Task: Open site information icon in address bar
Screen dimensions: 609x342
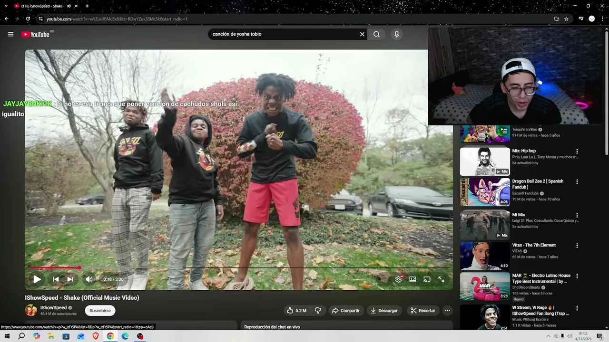Action: [x=40, y=19]
